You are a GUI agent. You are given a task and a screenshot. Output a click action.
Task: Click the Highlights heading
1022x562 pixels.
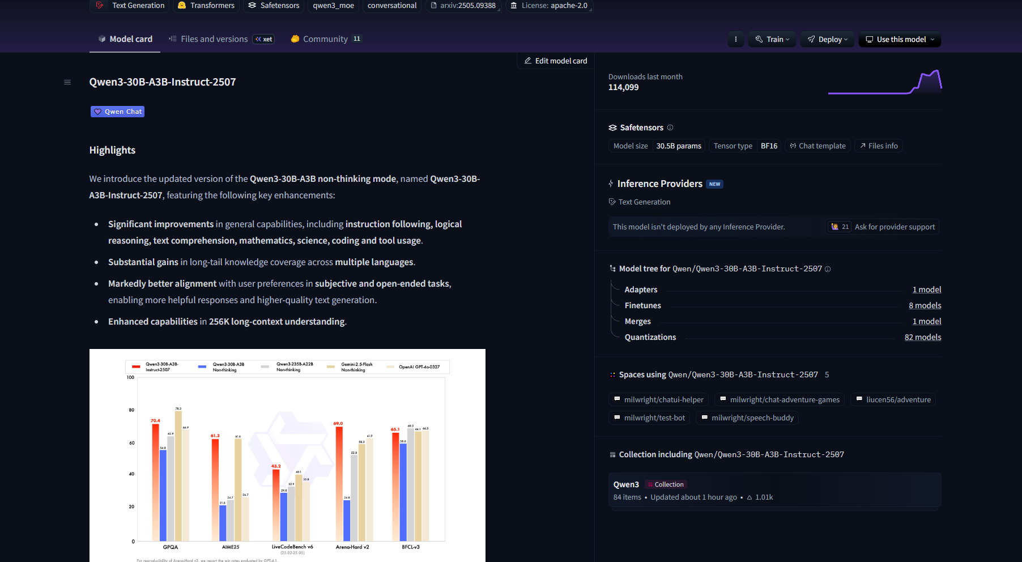[112, 150]
